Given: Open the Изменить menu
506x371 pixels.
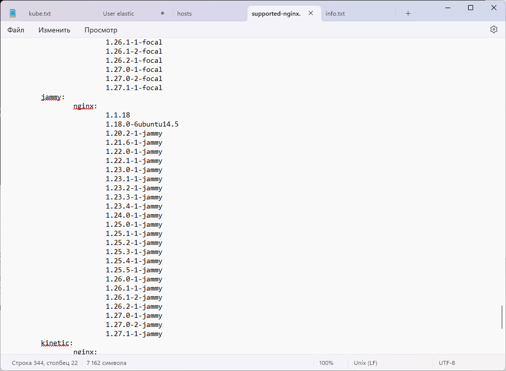Looking at the screenshot, I should coord(54,30).
